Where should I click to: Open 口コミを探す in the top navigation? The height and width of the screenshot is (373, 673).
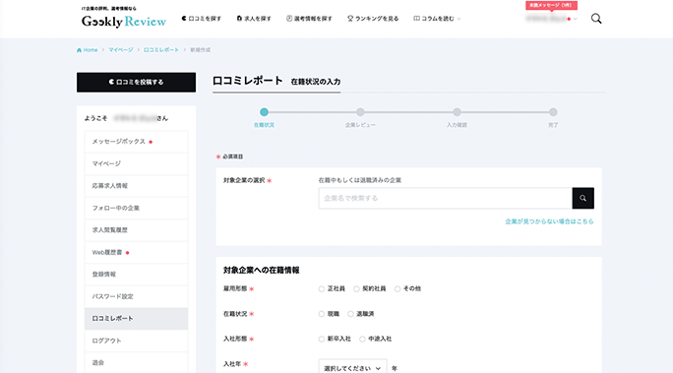click(202, 19)
